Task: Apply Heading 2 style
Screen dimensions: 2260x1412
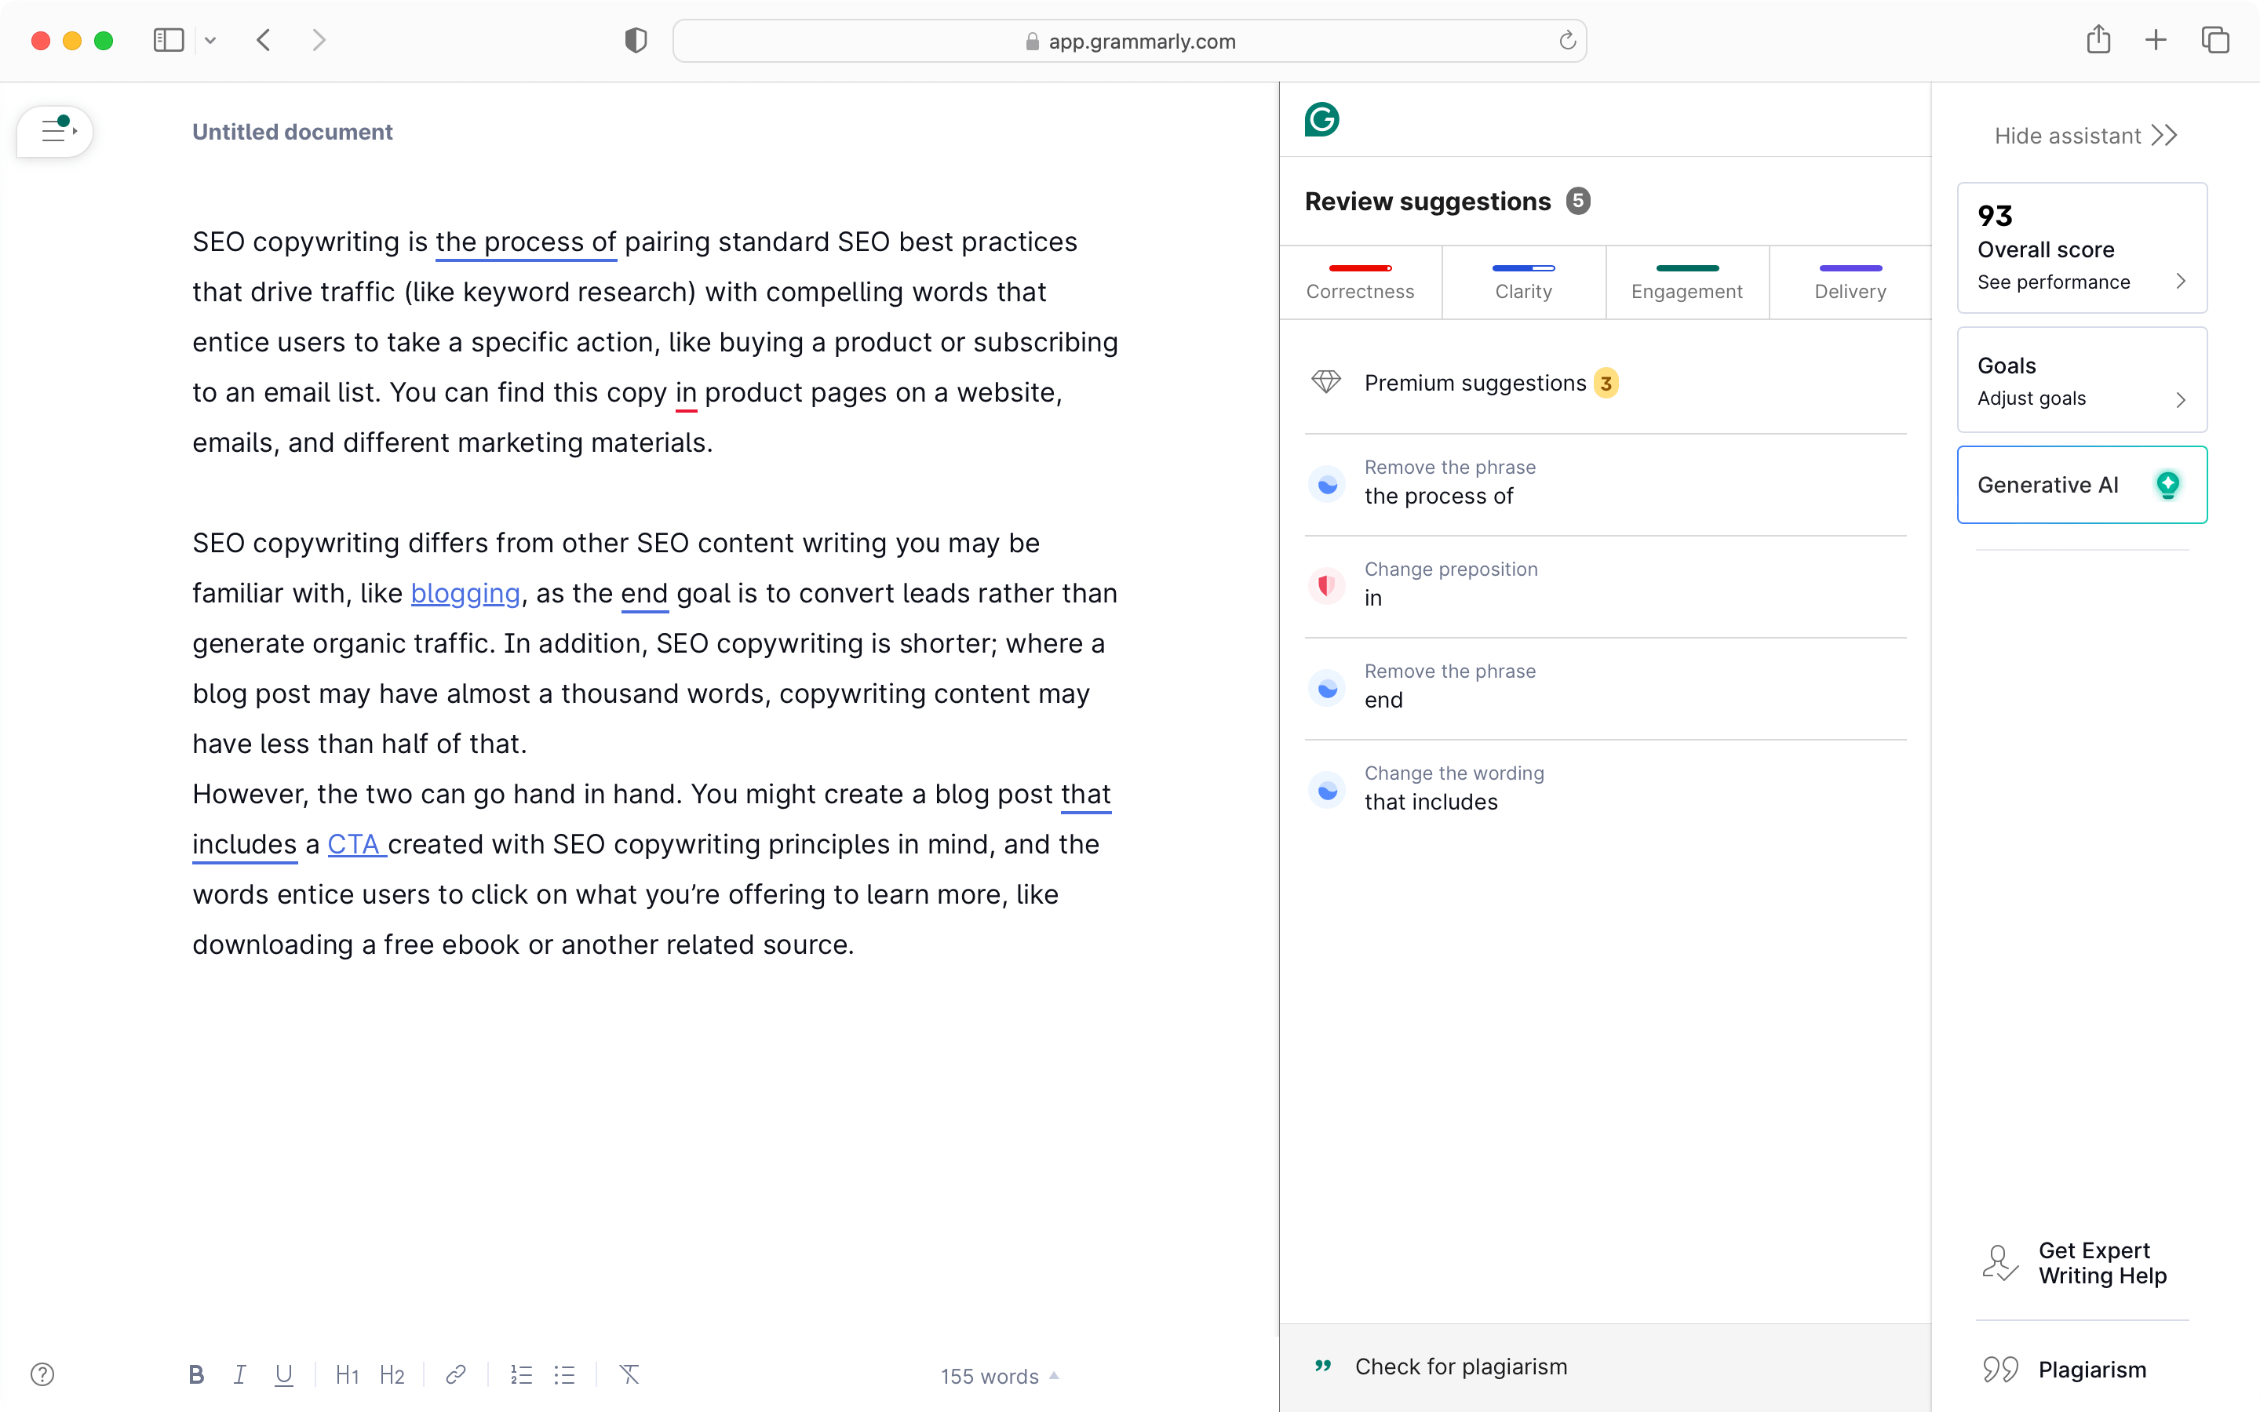Action: coord(392,1374)
